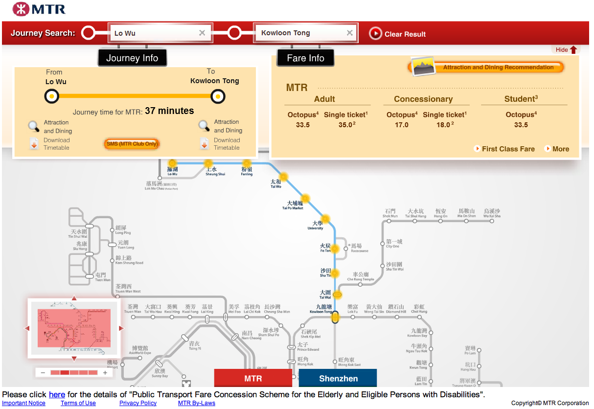Clear the Kowloon Tong destination field
The image size is (594, 409).
[349, 33]
